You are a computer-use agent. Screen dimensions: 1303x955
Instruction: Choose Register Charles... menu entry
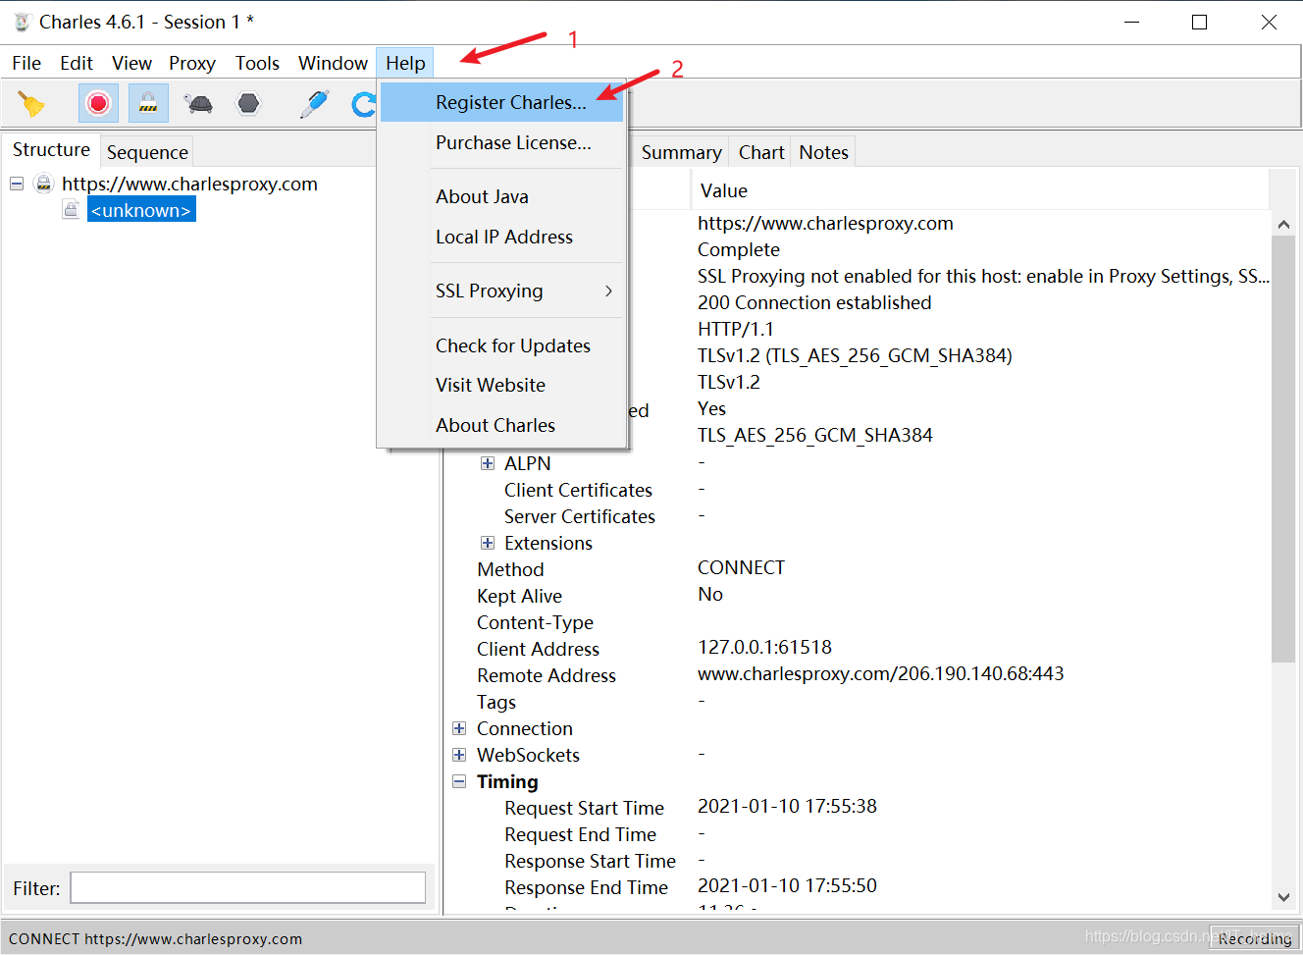(x=501, y=102)
